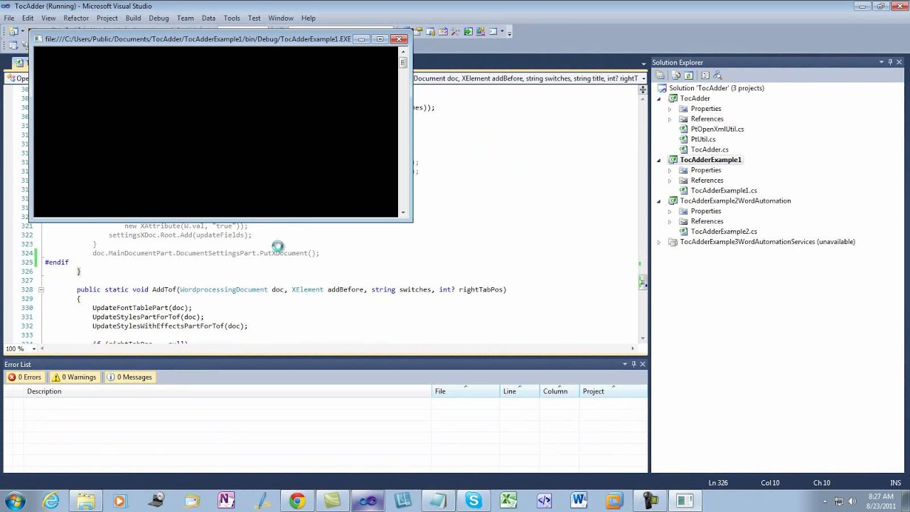
Task: Toggle the 0 Messages filter button
Action: pyautogui.click(x=130, y=377)
